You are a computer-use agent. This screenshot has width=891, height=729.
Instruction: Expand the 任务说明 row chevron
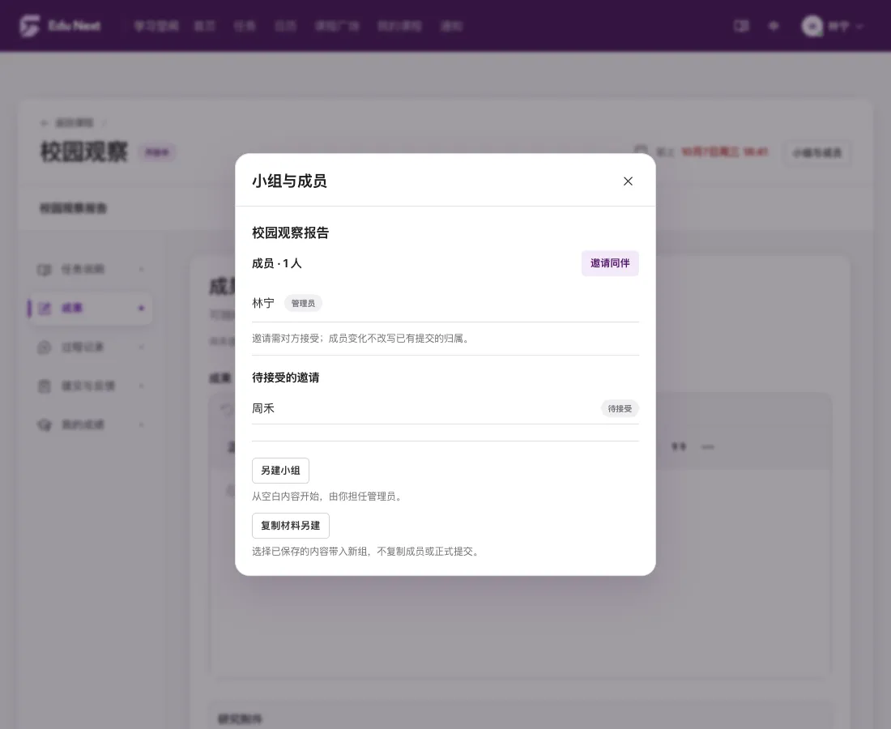pos(142,270)
